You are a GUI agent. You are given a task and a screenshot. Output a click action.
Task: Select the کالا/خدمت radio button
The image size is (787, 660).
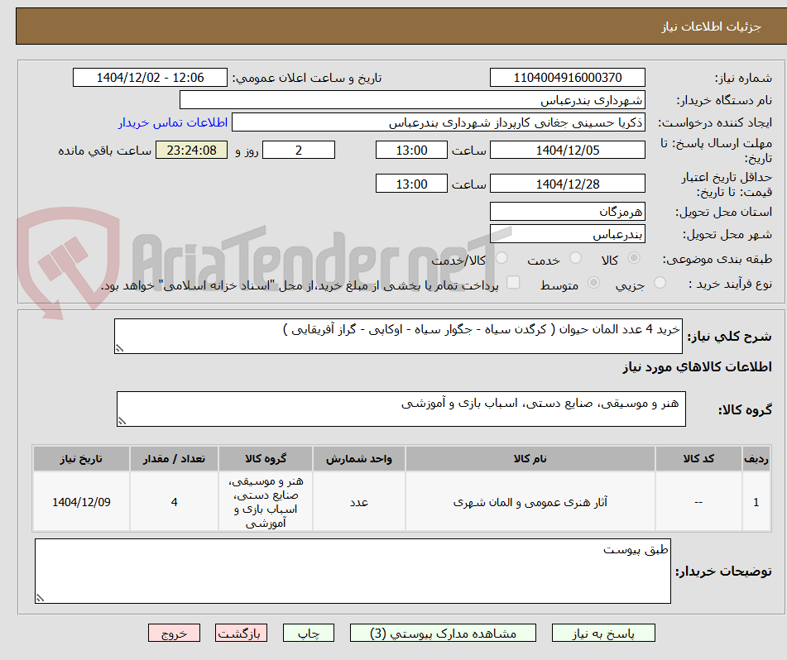coord(501,258)
